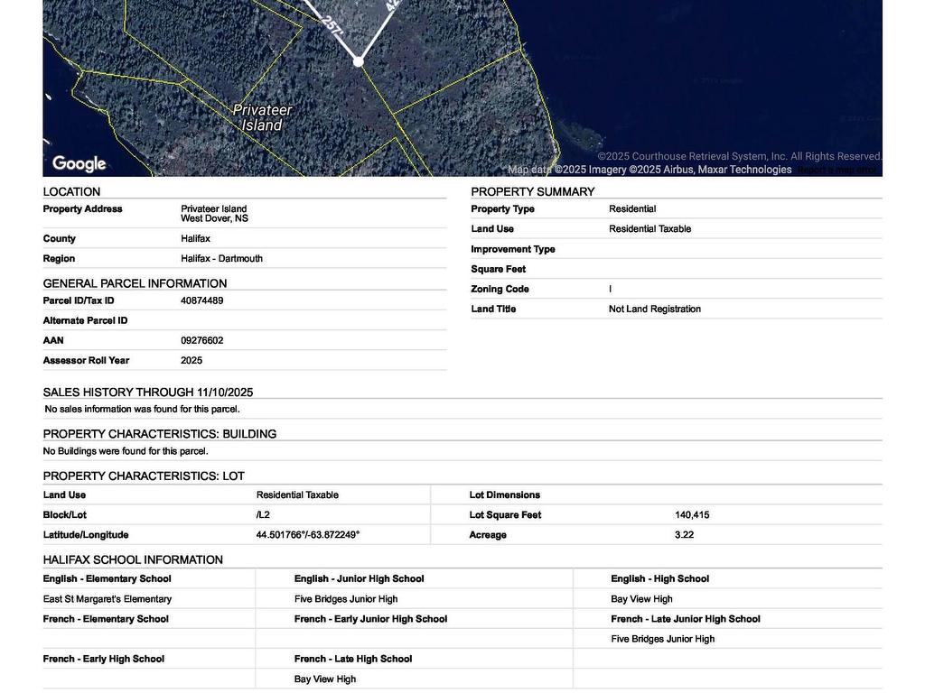Screen dimensions: 925x693
Task: Select the Acreage value 3.22
Action: (685, 535)
